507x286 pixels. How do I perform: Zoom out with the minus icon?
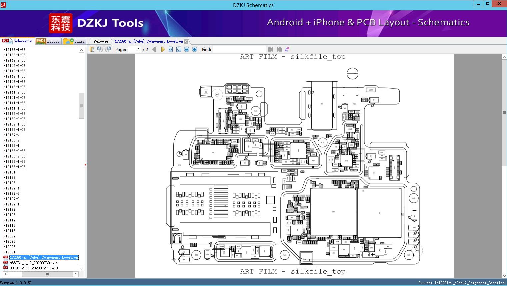pos(187,49)
